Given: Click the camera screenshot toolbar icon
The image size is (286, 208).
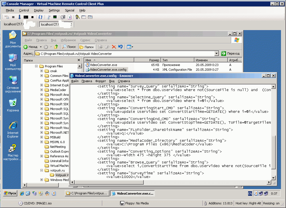Looking at the screenshot, I should pyautogui.click(x=63, y=17).
